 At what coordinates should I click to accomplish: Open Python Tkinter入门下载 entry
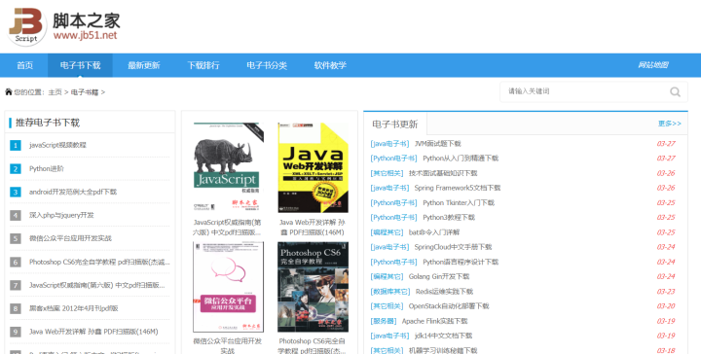(459, 202)
